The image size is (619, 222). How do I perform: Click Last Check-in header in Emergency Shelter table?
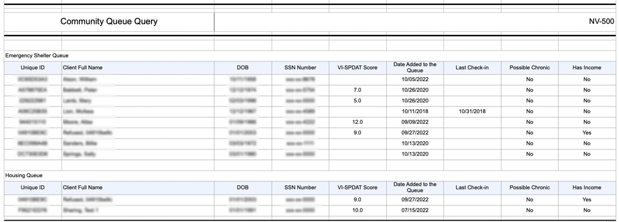point(472,67)
